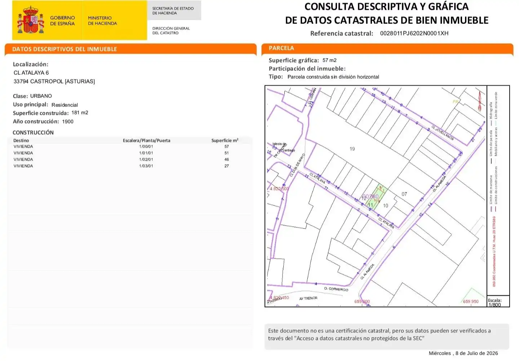Click coordinate label 659.950 on map
Viewport: 519px width, 361px height.
[471, 302]
